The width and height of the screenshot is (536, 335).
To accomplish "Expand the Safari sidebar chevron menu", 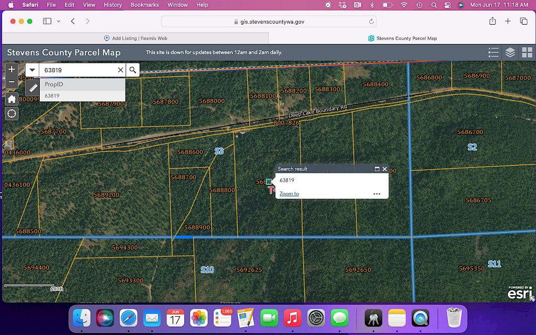I will (58, 21).
